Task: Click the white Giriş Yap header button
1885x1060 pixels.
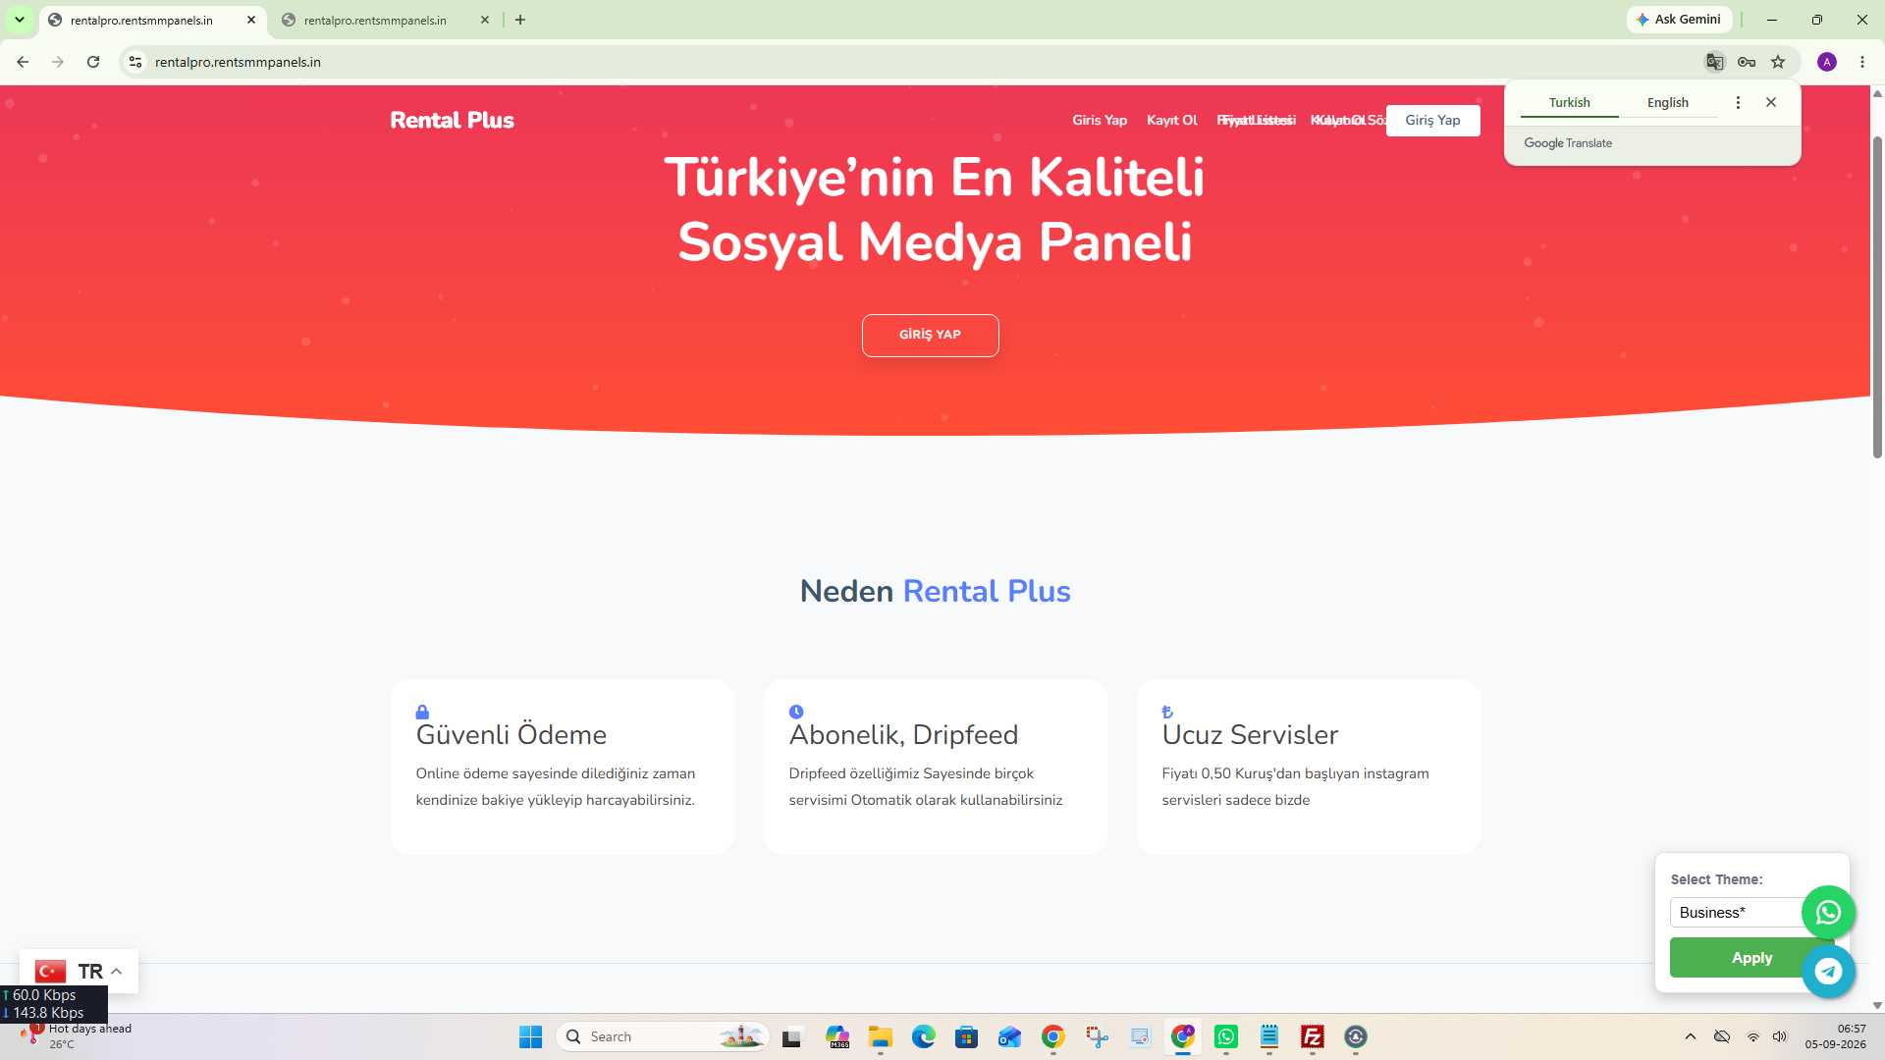Action: pos(1432,120)
